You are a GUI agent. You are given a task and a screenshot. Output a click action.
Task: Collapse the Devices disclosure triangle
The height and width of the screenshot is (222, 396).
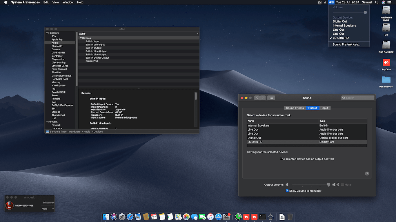tap(81, 38)
